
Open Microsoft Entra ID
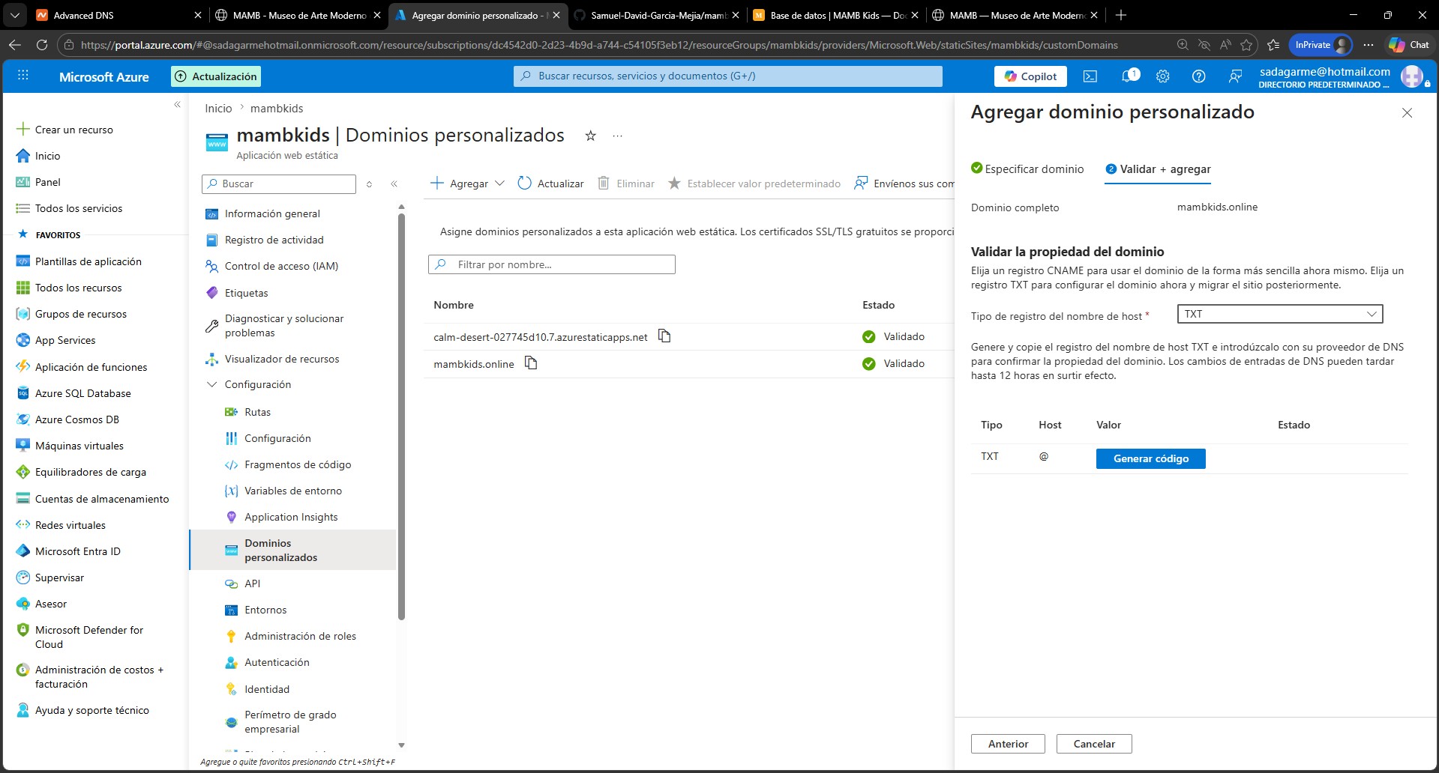point(78,551)
